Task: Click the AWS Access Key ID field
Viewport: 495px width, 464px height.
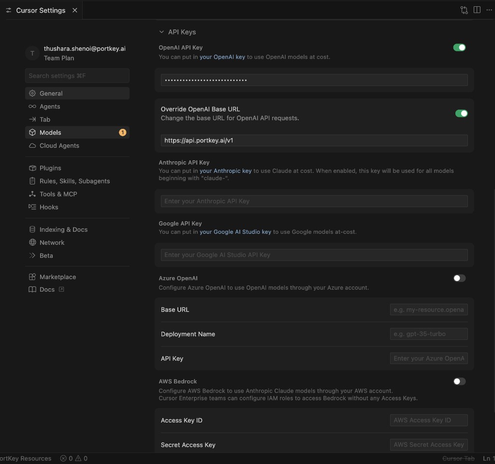Action: pos(429,420)
